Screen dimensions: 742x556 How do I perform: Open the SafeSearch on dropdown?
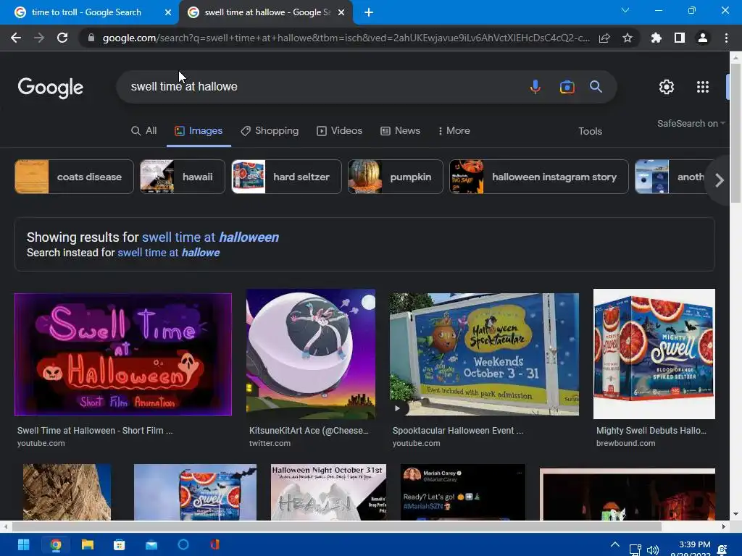pyautogui.click(x=691, y=123)
